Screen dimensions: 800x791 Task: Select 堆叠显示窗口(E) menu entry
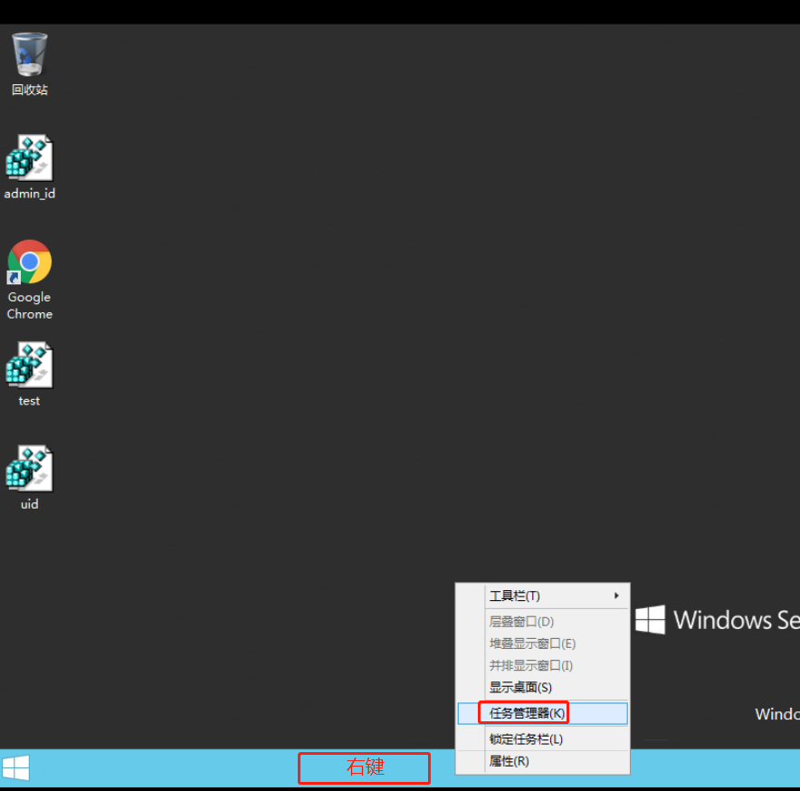(532, 643)
